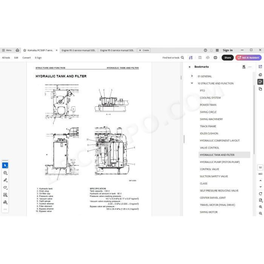
Task: Open SELF PRESSURE REDUCING VALVE bookmark
Action: point(219,190)
